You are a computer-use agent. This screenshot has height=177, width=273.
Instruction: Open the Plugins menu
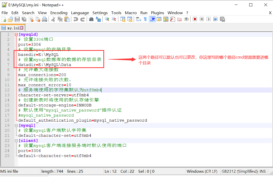157,13
